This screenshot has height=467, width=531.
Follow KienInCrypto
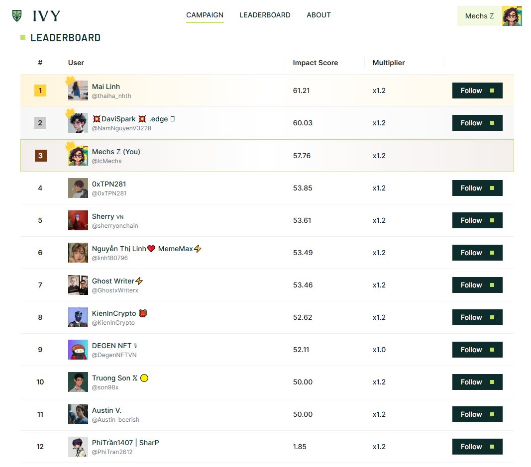coord(477,317)
